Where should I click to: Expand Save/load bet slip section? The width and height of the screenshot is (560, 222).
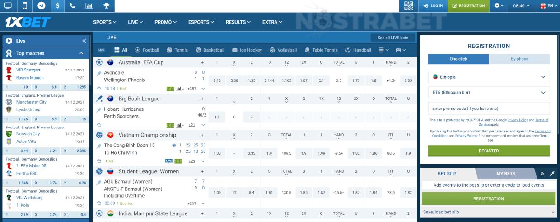tap(489, 212)
